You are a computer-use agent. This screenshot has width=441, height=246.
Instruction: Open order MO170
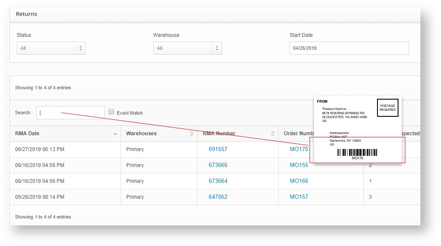click(x=299, y=149)
